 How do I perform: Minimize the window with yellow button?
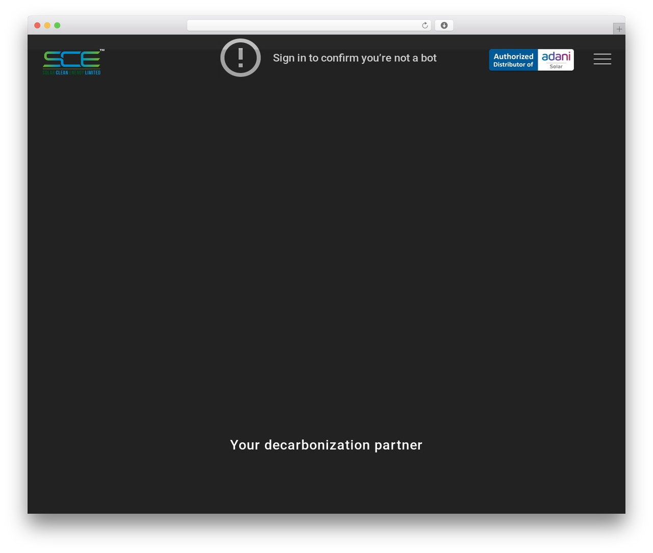(47, 26)
